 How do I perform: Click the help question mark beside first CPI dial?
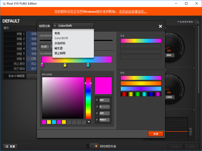click(x=194, y=27)
